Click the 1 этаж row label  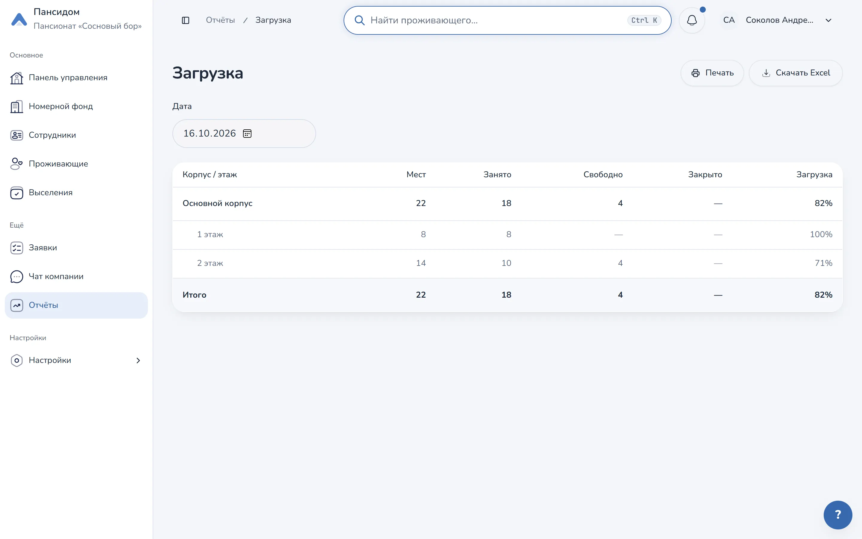(210, 234)
